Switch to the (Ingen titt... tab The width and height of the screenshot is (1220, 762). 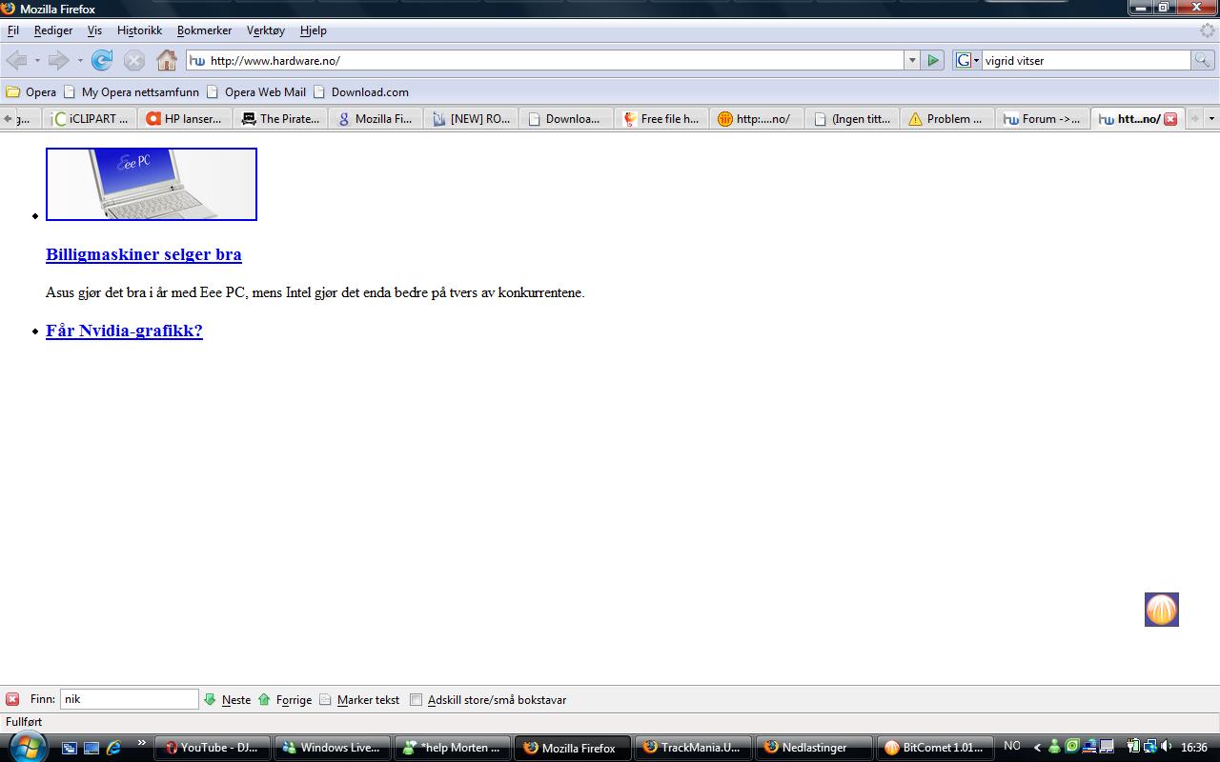click(x=852, y=119)
